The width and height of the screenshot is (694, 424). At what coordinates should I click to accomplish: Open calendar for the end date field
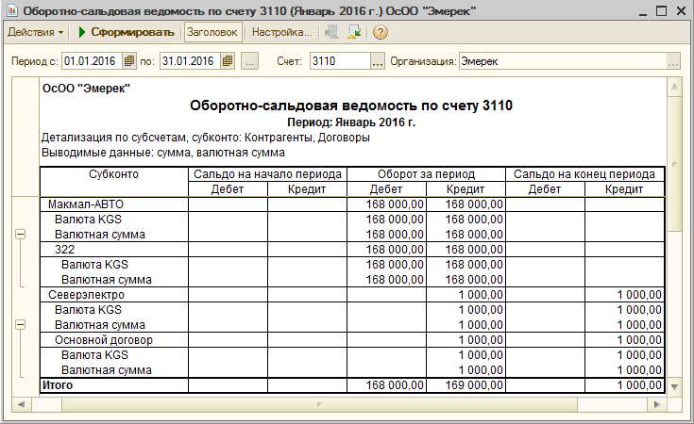(x=227, y=62)
